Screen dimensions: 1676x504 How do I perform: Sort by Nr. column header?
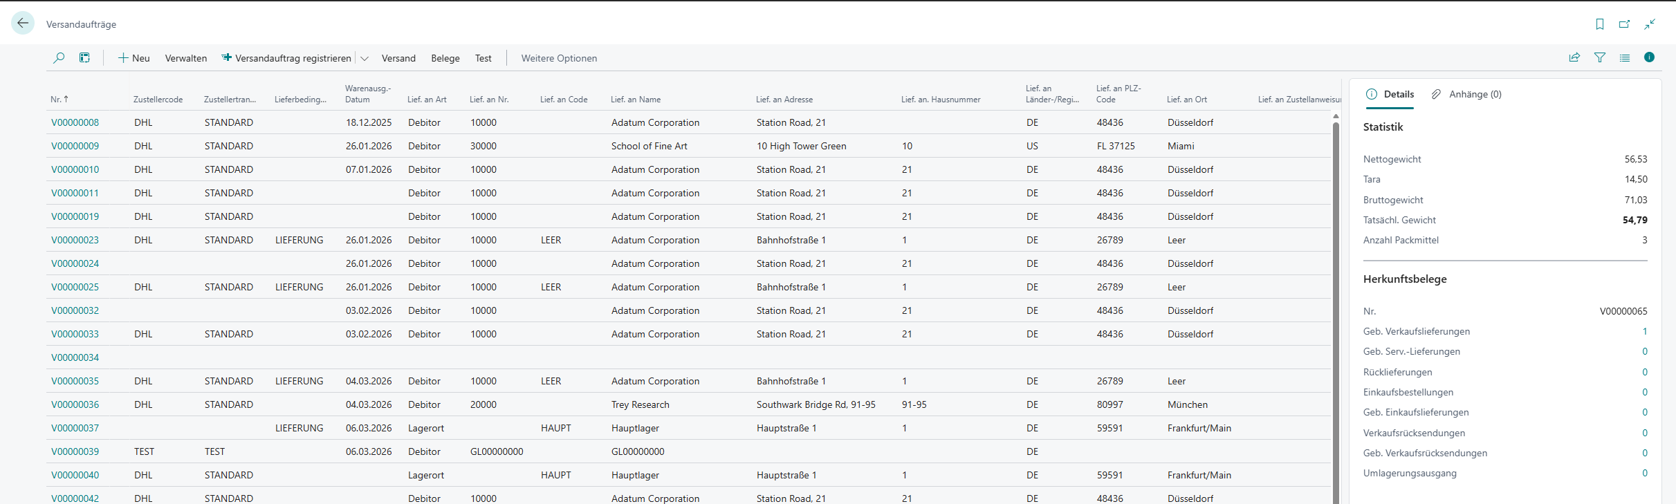[59, 100]
